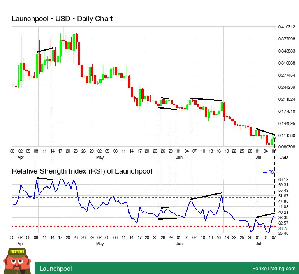Screen dimensions: 299x274
Task: Click the May month label under price chart
Action: coord(100,158)
